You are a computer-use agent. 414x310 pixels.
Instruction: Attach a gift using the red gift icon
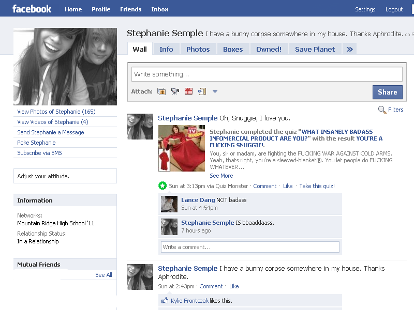(188, 91)
